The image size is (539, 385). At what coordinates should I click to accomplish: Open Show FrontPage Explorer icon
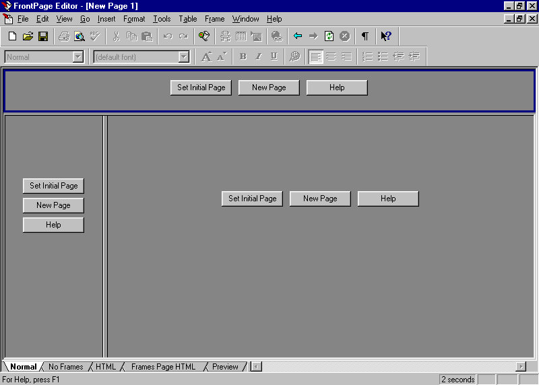click(x=204, y=36)
